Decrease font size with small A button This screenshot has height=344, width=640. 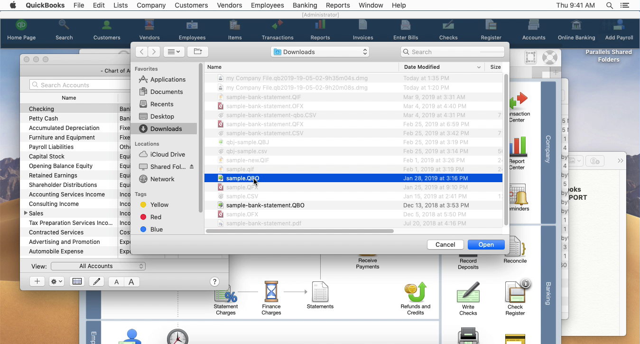tap(116, 282)
